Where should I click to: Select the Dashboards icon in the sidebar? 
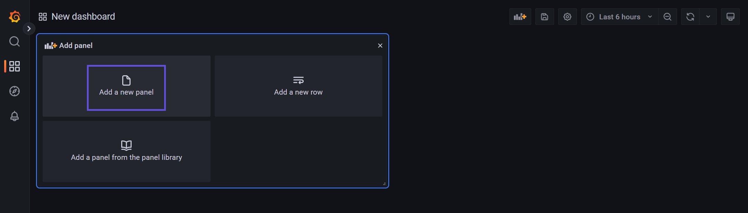15,66
